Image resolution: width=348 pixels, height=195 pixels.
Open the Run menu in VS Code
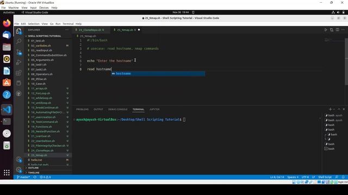(x=58, y=24)
